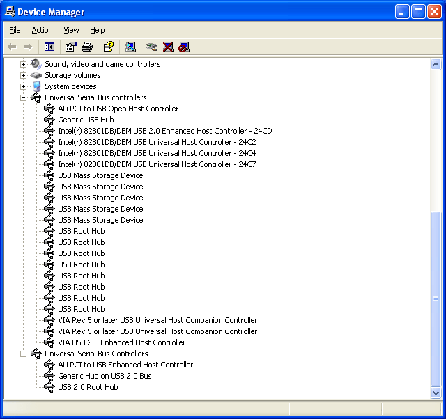This screenshot has height=419, width=446.
Task: Click USB icon next to Generic USB Hub
Action: coord(49,120)
